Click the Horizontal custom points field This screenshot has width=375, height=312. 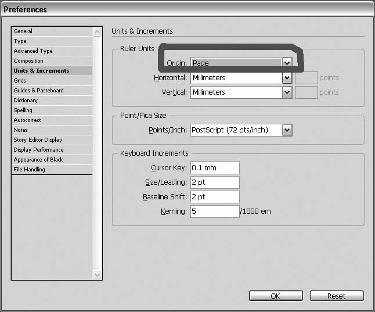click(x=307, y=78)
